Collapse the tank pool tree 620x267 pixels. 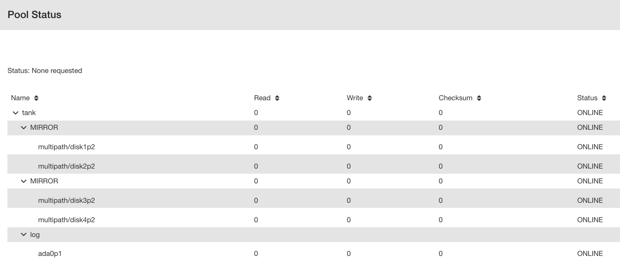tap(16, 113)
